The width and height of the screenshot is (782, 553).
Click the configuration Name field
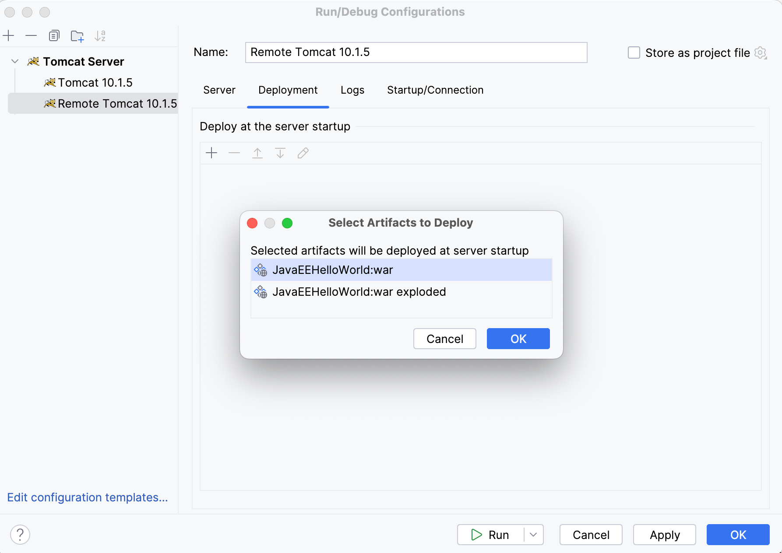(x=416, y=52)
